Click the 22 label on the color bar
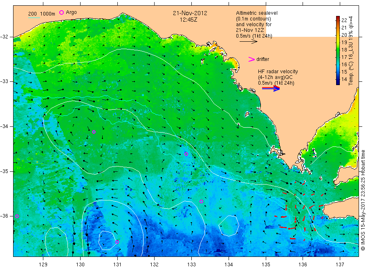The width and height of the screenshot is (368, 270). 344,20
